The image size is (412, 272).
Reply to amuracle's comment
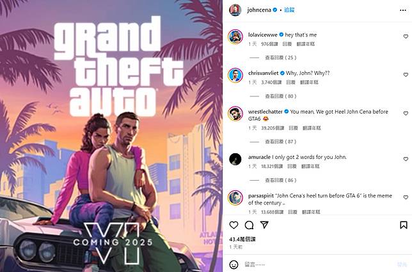[292, 166]
